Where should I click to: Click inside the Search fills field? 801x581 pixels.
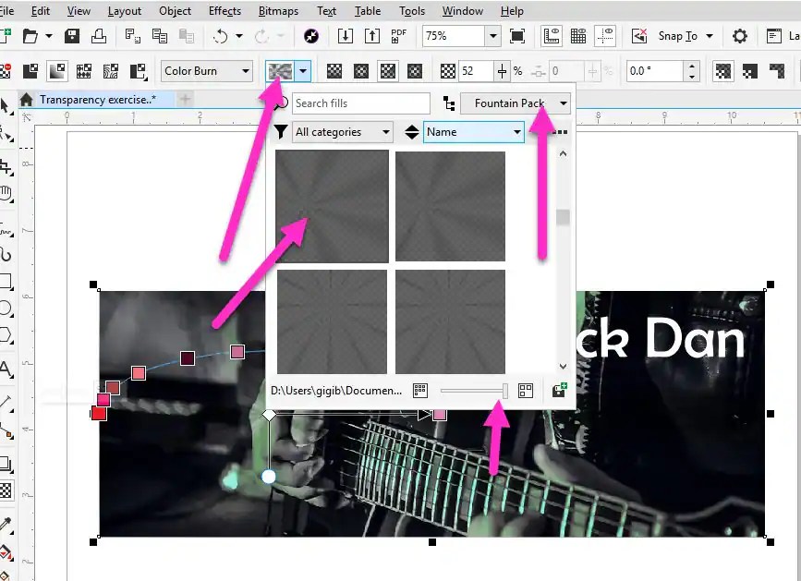coord(360,103)
